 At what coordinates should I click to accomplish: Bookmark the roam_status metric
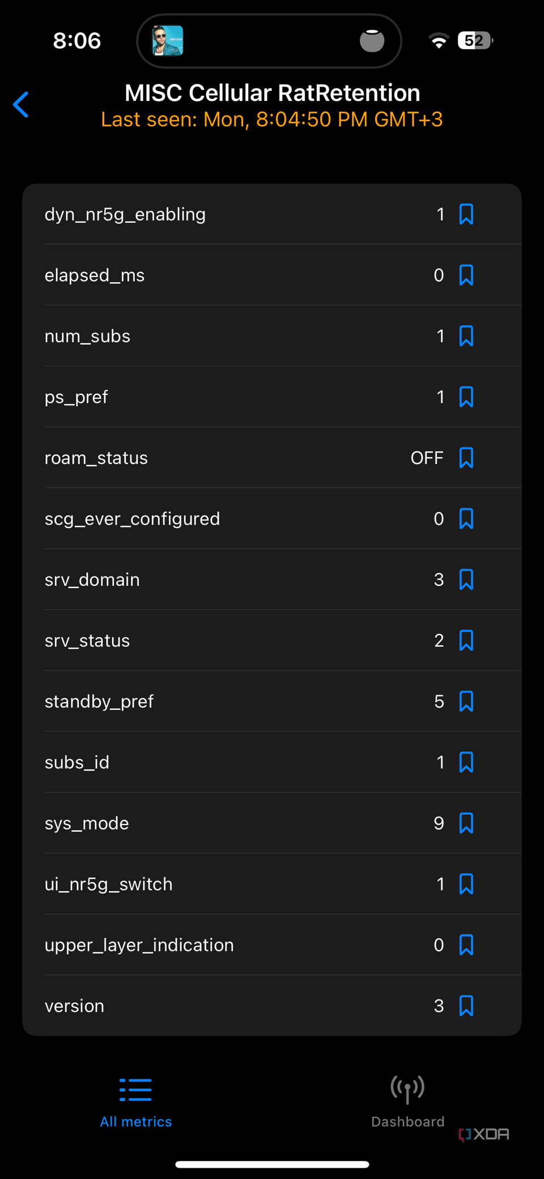click(x=466, y=457)
